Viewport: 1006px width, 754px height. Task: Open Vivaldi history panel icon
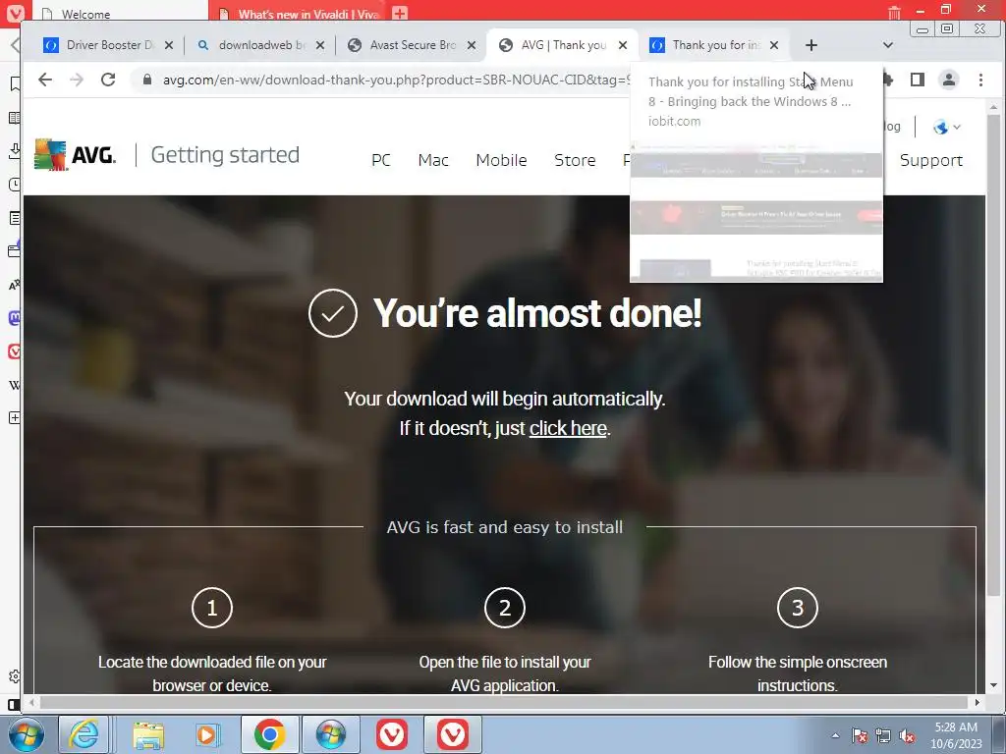[x=14, y=185]
